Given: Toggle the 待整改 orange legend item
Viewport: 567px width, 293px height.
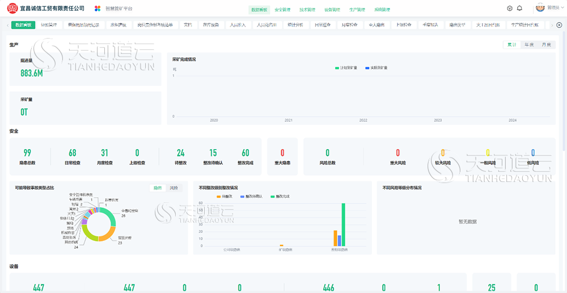Looking at the screenshot, I should click(225, 196).
